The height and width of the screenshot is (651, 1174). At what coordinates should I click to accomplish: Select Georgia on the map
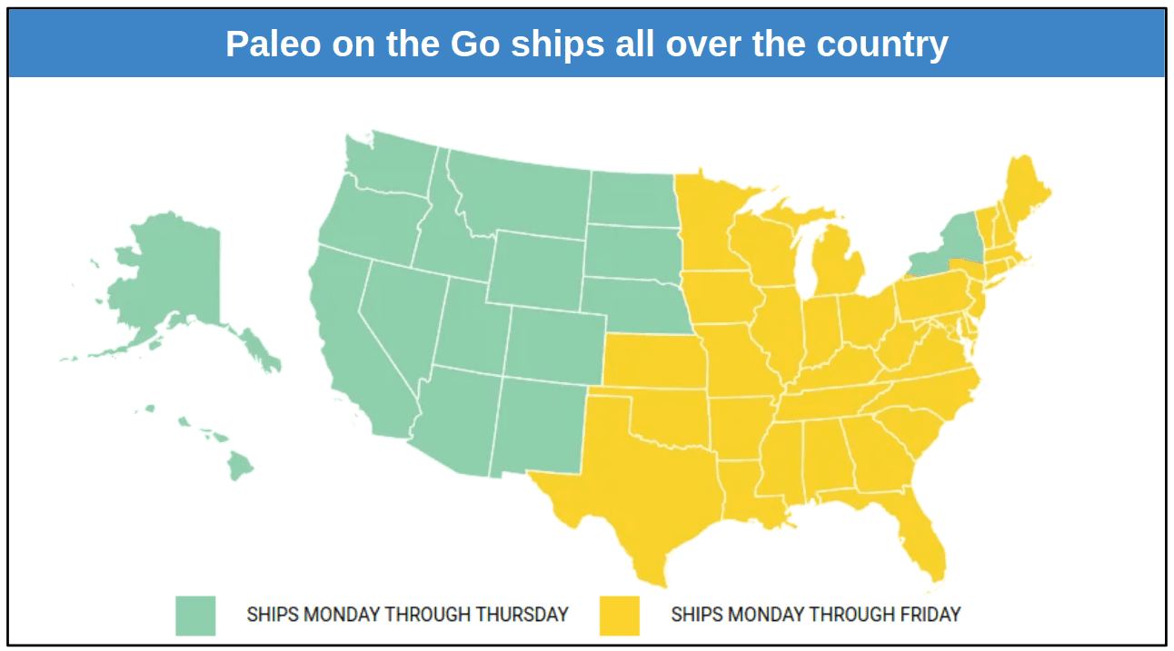point(878,449)
